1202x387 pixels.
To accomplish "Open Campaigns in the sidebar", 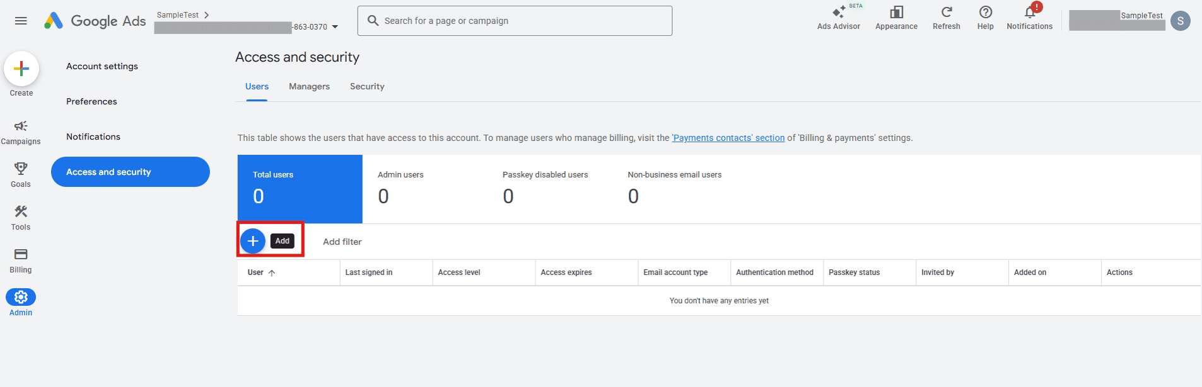I will click(x=21, y=133).
